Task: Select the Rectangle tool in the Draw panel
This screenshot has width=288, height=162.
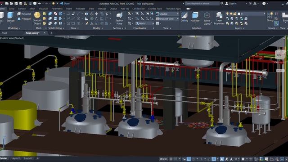Action: [73, 23]
